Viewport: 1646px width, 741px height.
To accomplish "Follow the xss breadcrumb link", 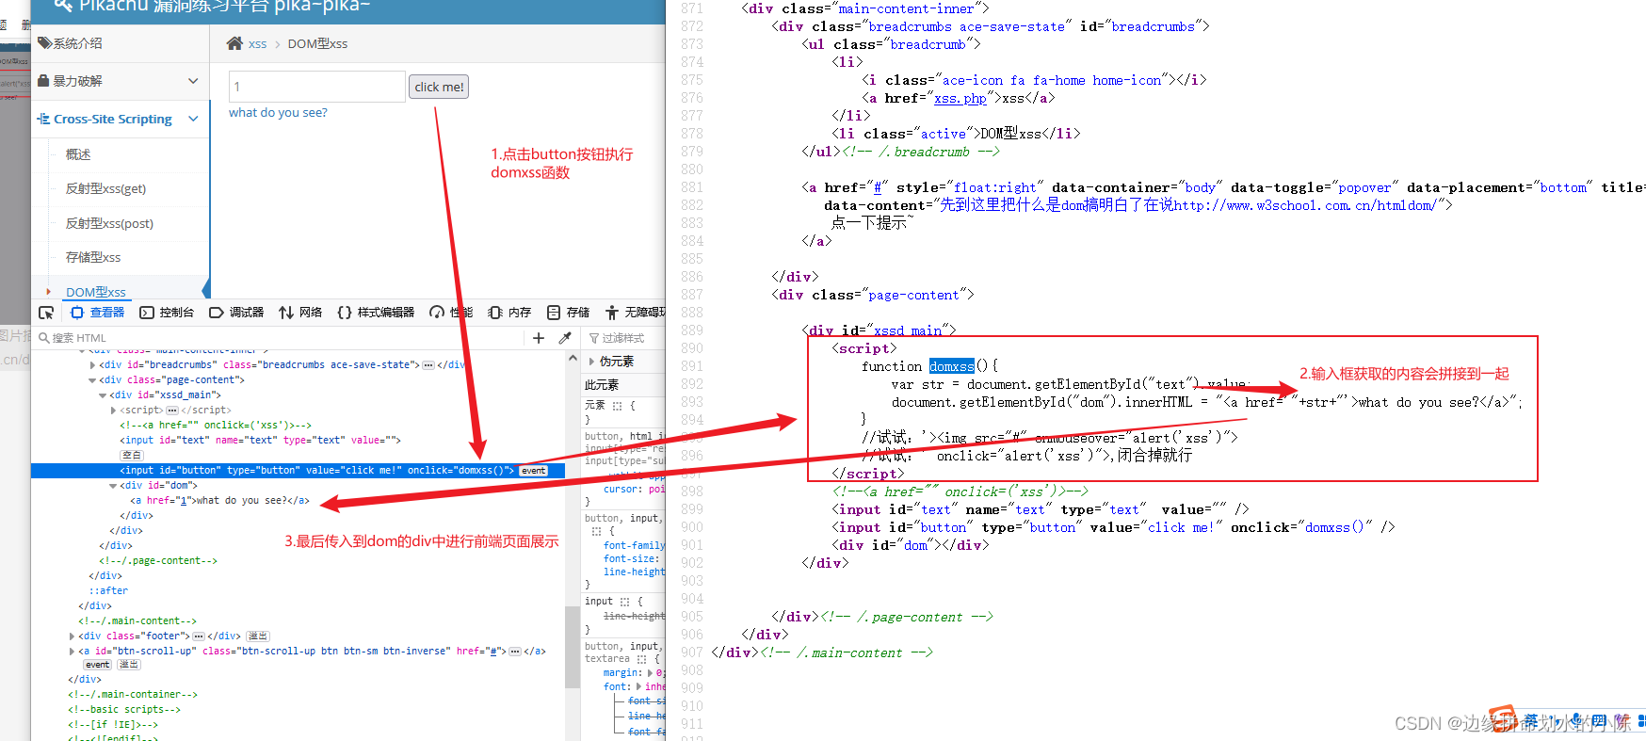I will coord(257,44).
